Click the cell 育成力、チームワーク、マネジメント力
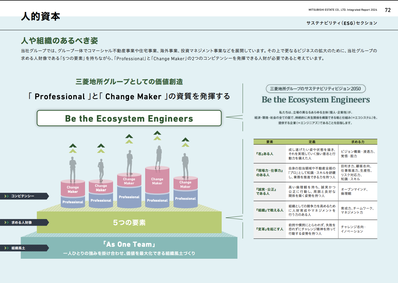This screenshot has width=398, height=283. point(358,210)
